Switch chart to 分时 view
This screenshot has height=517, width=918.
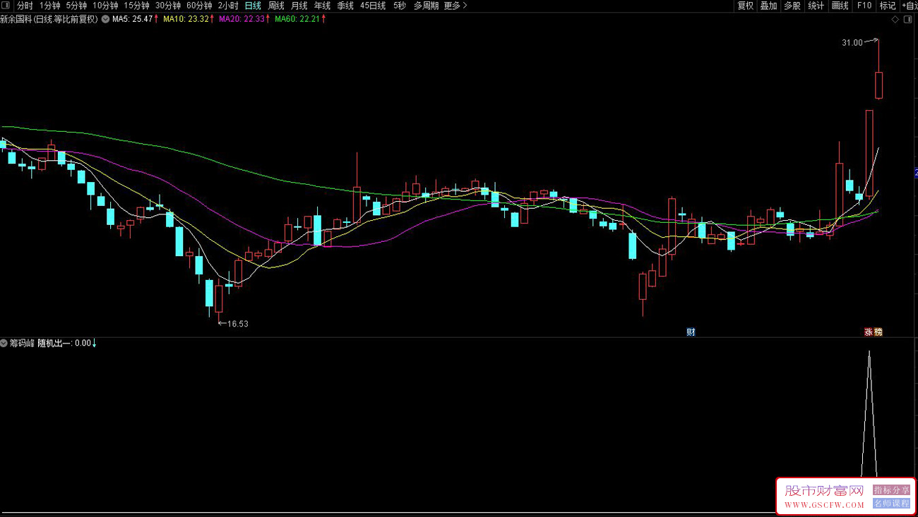click(x=25, y=6)
